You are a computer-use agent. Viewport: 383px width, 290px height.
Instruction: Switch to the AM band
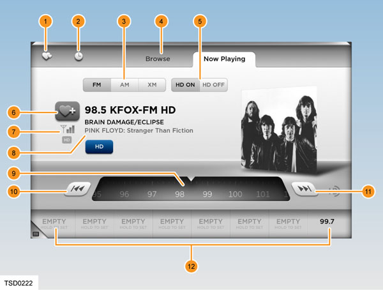point(124,84)
